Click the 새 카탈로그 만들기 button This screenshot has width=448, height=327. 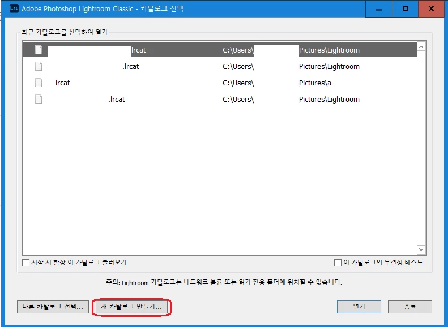point(131,307)
